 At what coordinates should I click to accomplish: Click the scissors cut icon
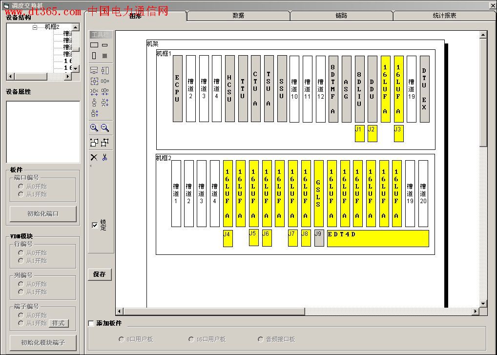coord(104,157)
